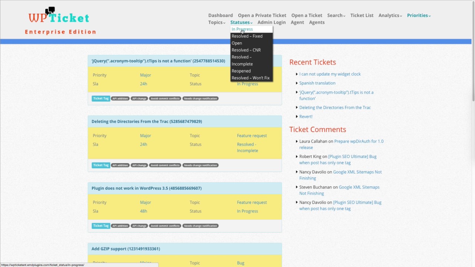Open a Private Ticket link
The height and width of the screenshot is (267, 475).
[262, 15]
